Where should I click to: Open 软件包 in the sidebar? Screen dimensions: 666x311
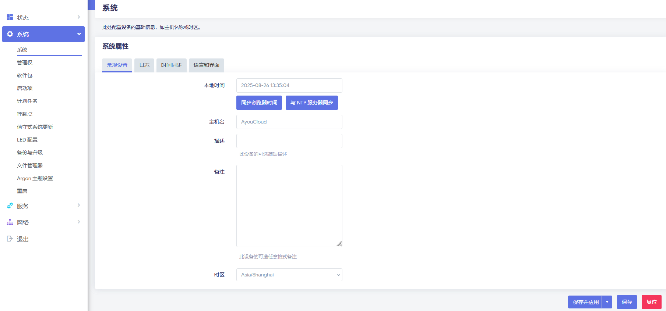point(25,75)
